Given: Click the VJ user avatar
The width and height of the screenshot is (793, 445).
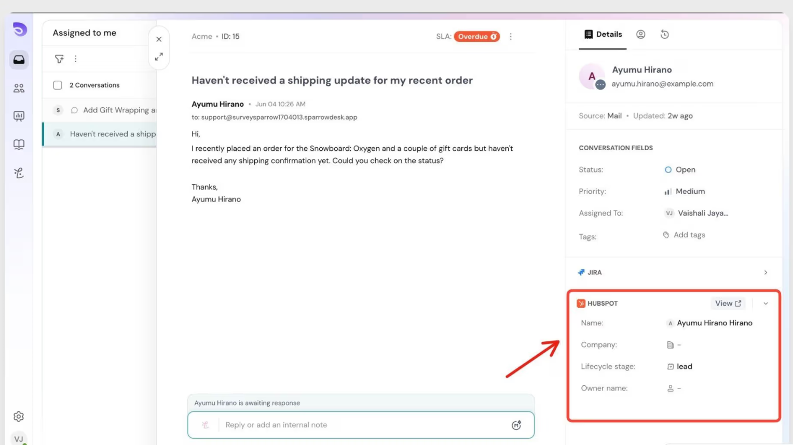Looking at the screenshot, I should click(19, 439).
